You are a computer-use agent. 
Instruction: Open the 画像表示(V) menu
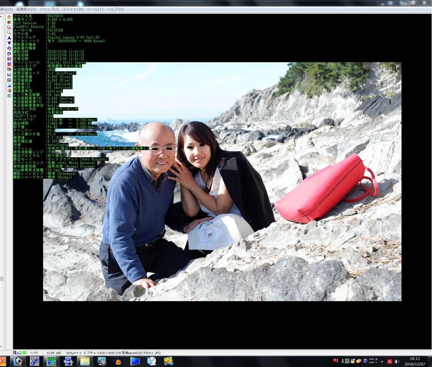(x=26, y=9)
